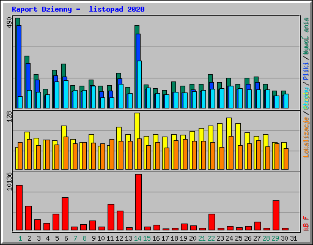Click the chart title 'Raport Dzienny - listopad 2020'
Screen dimensions: 313x245
(78, 9)
